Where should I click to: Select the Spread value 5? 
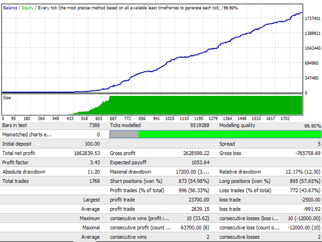pos(319,144)
